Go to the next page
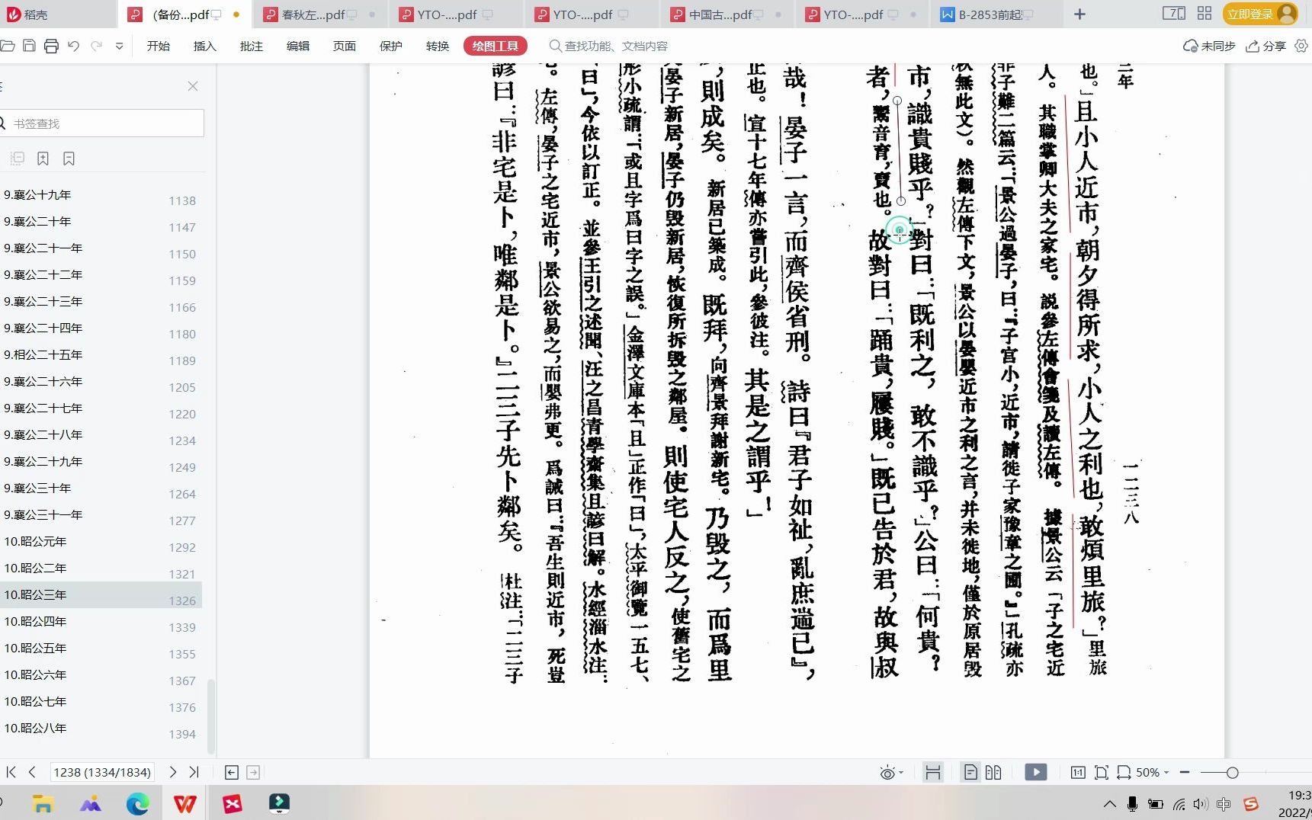This screenshot has height=820, width=1312. 173,772
